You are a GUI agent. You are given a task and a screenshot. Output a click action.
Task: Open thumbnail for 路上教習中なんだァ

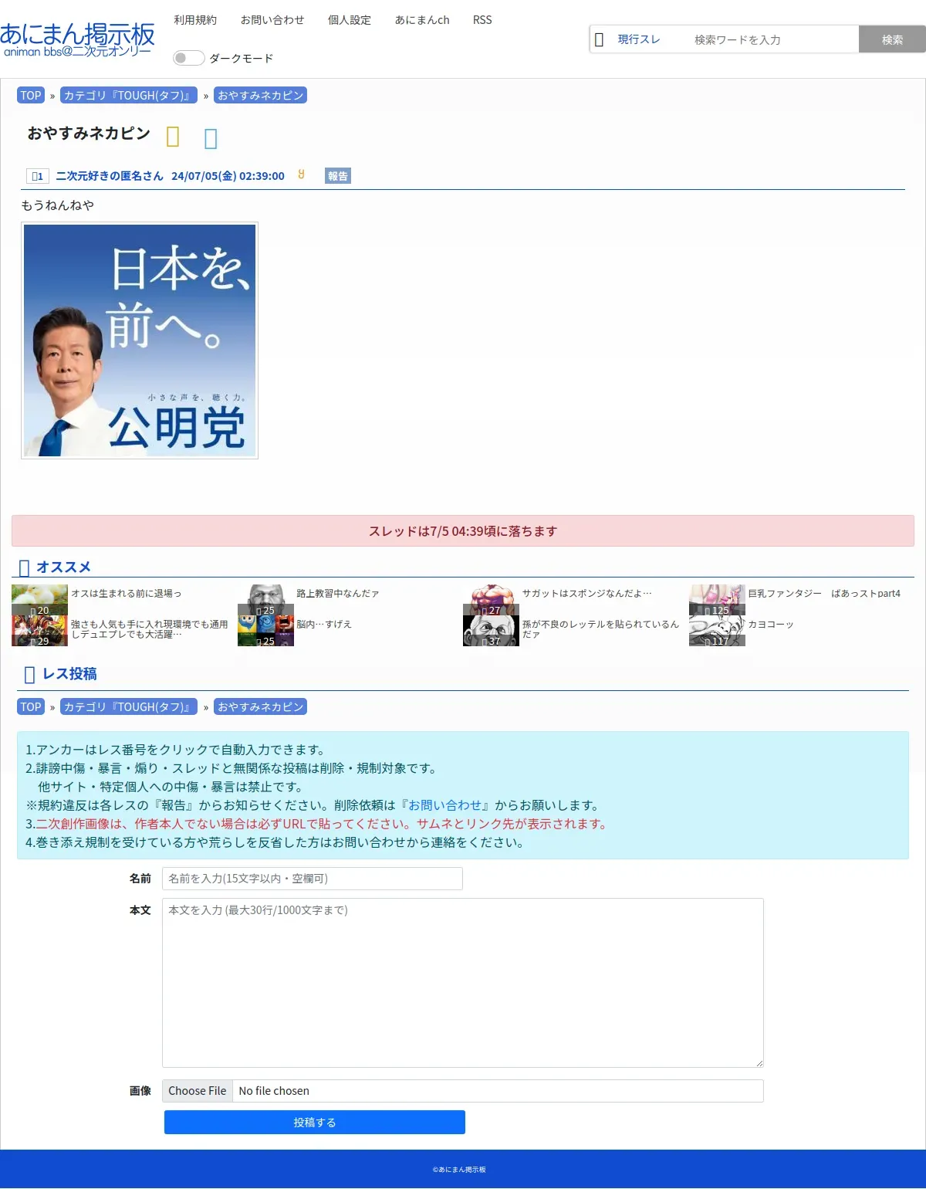coord(265,600)
